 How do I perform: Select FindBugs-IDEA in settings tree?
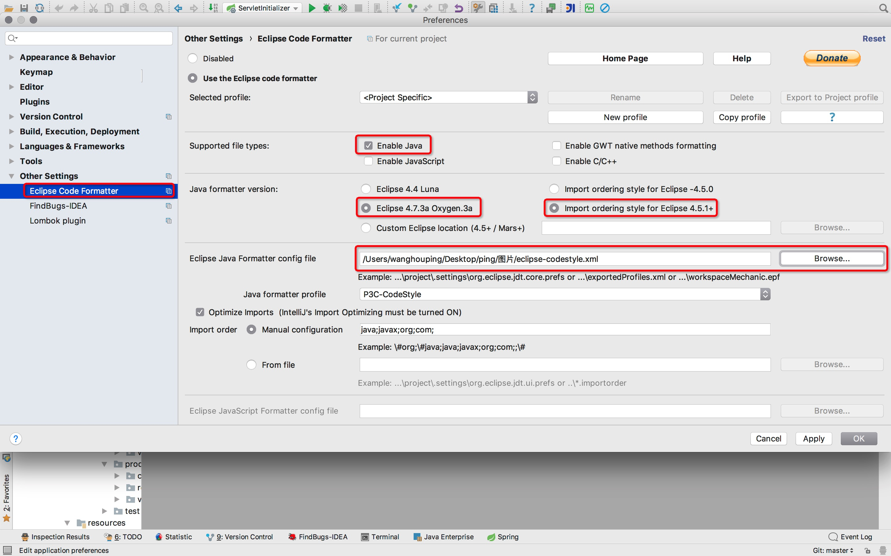click(59, 206)
